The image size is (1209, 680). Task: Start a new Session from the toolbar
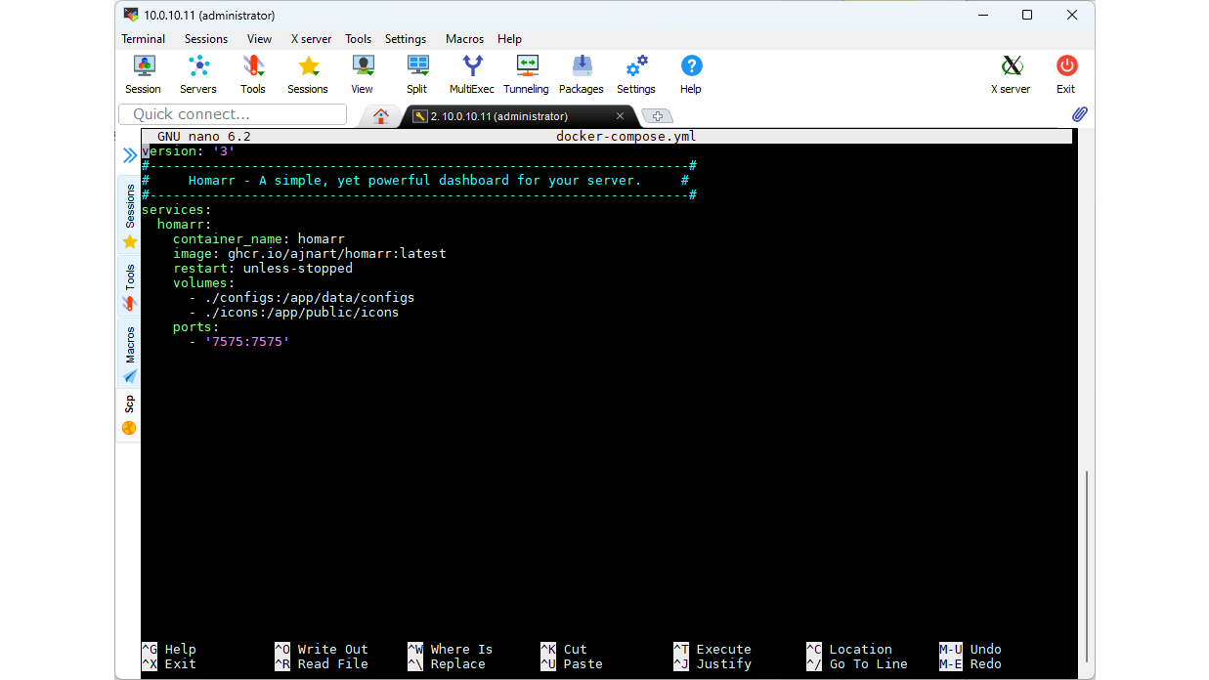click(143, 73)
